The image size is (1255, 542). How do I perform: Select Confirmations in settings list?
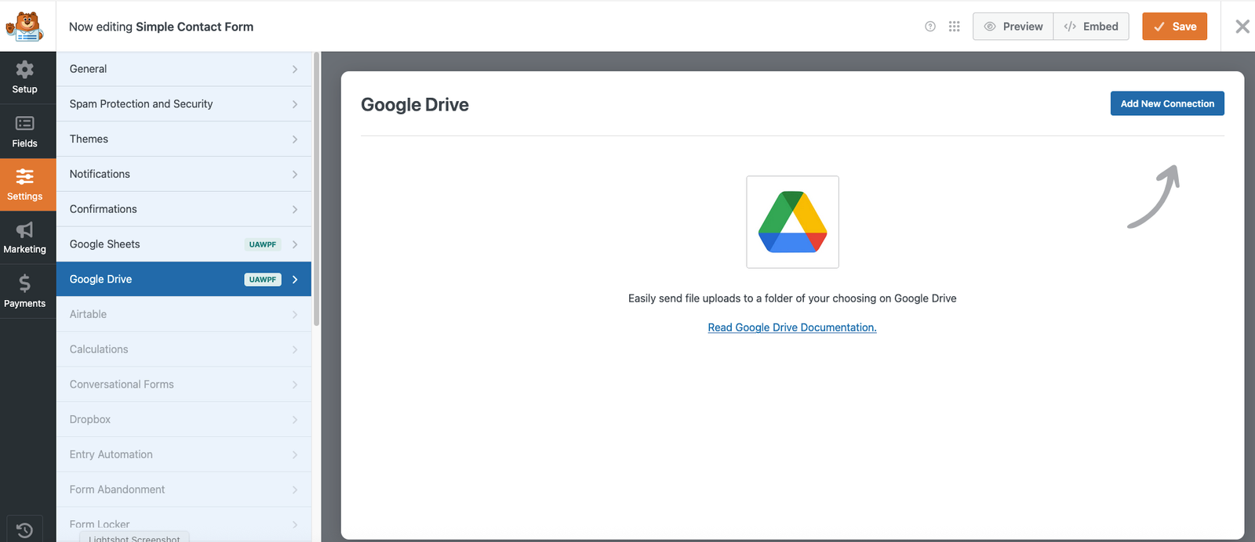click(104, 209)
